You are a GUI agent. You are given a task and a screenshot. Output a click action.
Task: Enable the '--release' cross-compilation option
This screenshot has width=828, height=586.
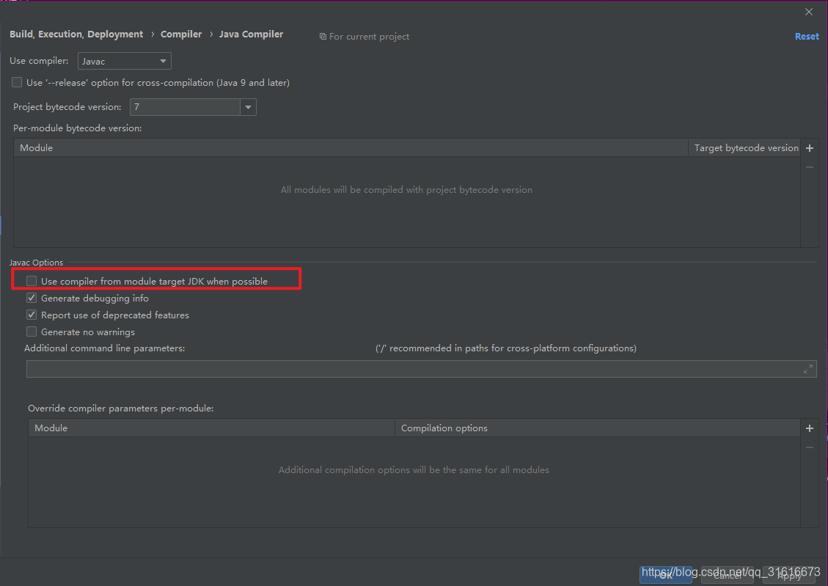16,82
